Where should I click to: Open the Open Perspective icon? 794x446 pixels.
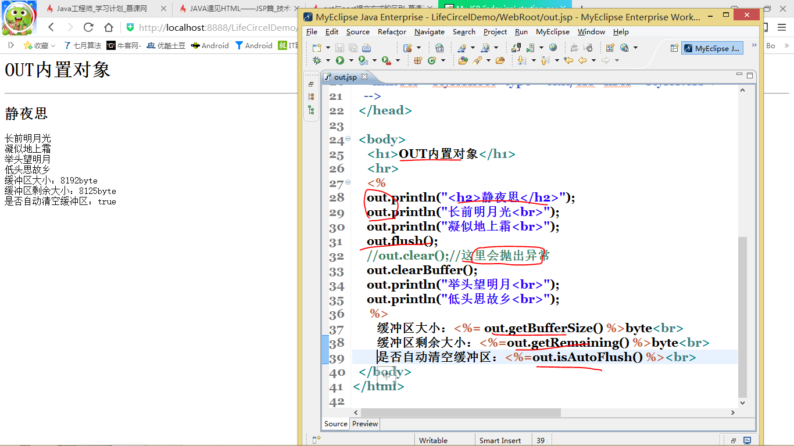pyautogui.click(x=674, y=48)
